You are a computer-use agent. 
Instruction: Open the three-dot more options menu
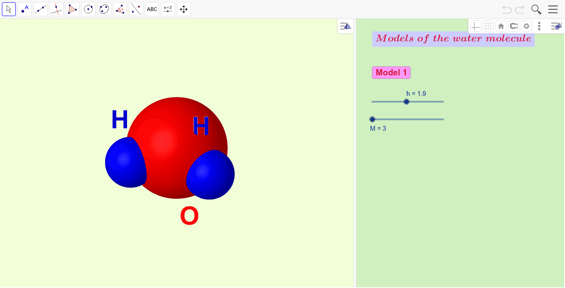pos(539,26)
